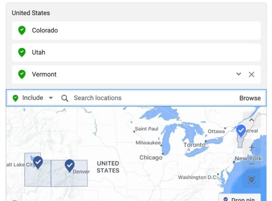
Task: Remove Vermont with the X button
Action: tap(252, 74)
